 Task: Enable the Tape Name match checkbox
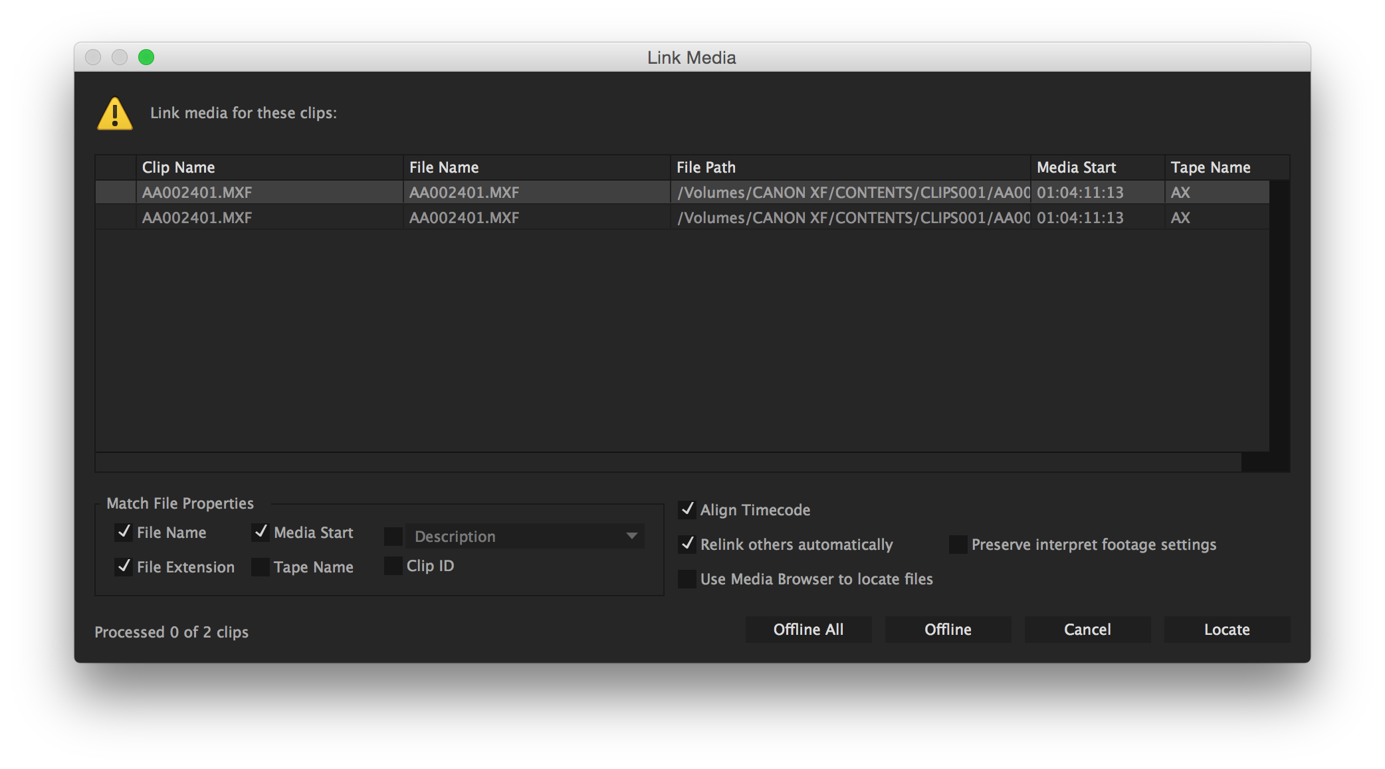[261, 567]
